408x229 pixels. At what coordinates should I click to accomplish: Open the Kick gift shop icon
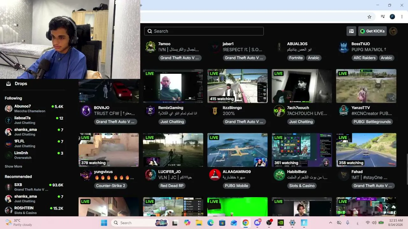coord(351,31)
